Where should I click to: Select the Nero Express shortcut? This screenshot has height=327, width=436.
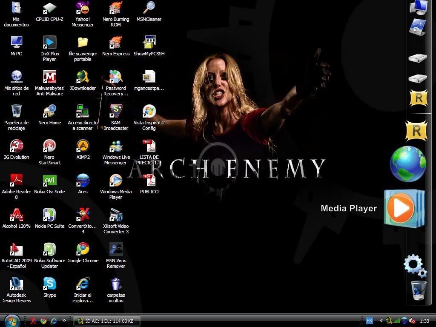point(116,46)
